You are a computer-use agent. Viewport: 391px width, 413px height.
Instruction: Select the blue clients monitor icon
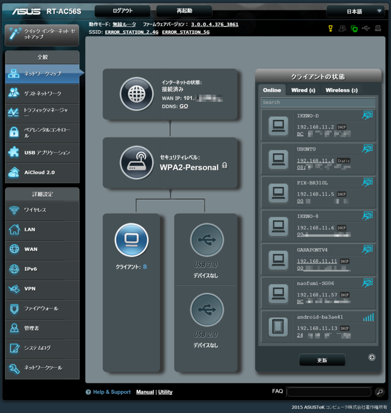[132, 240]
